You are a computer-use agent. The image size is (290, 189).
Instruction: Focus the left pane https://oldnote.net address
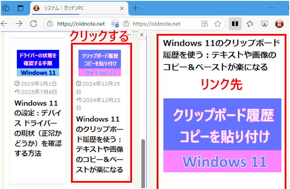coord(81,24)
